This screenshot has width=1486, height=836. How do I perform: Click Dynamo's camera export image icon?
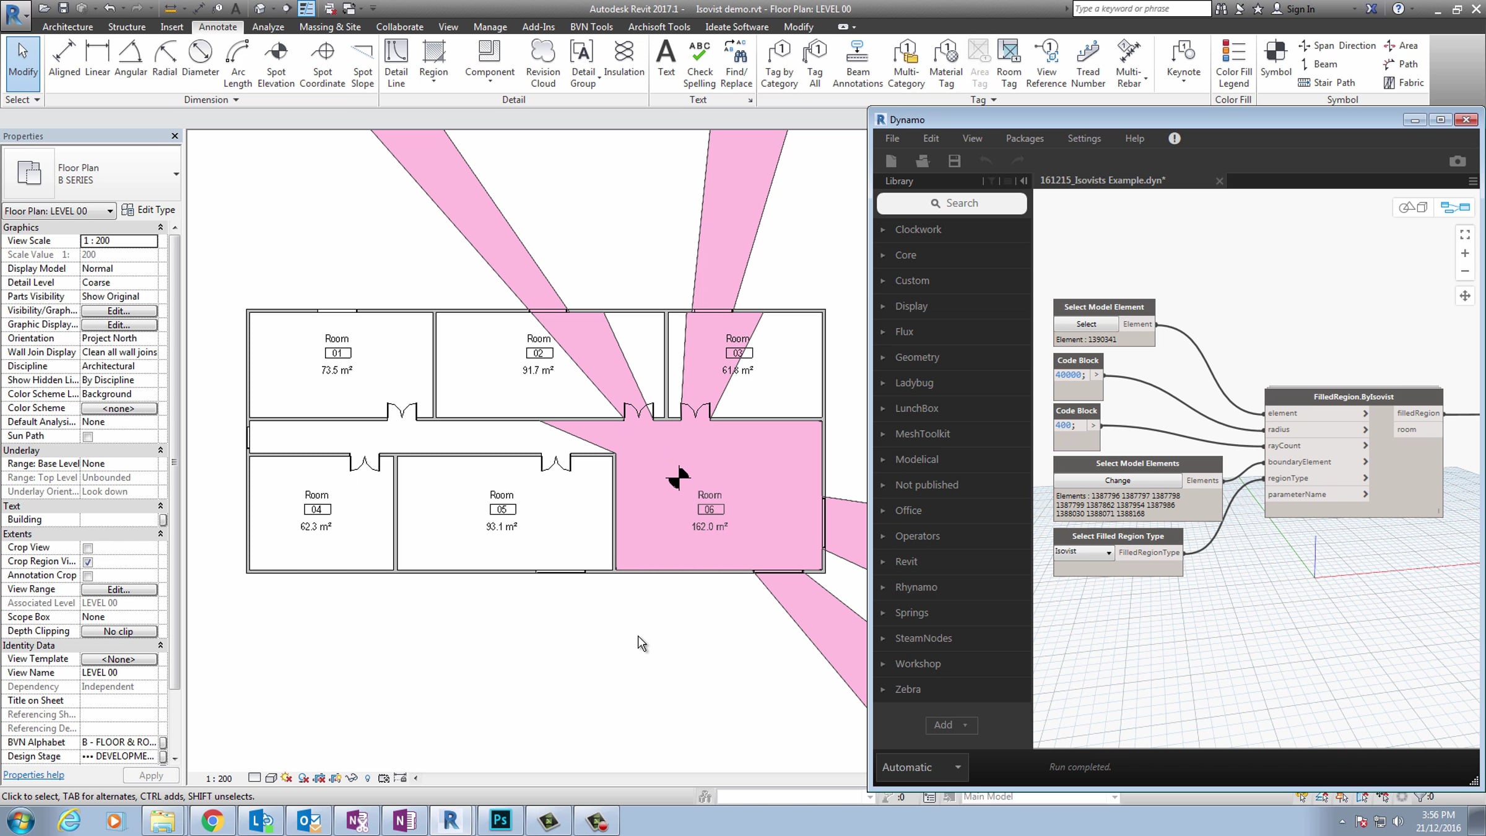click(x=1458, y=162)
